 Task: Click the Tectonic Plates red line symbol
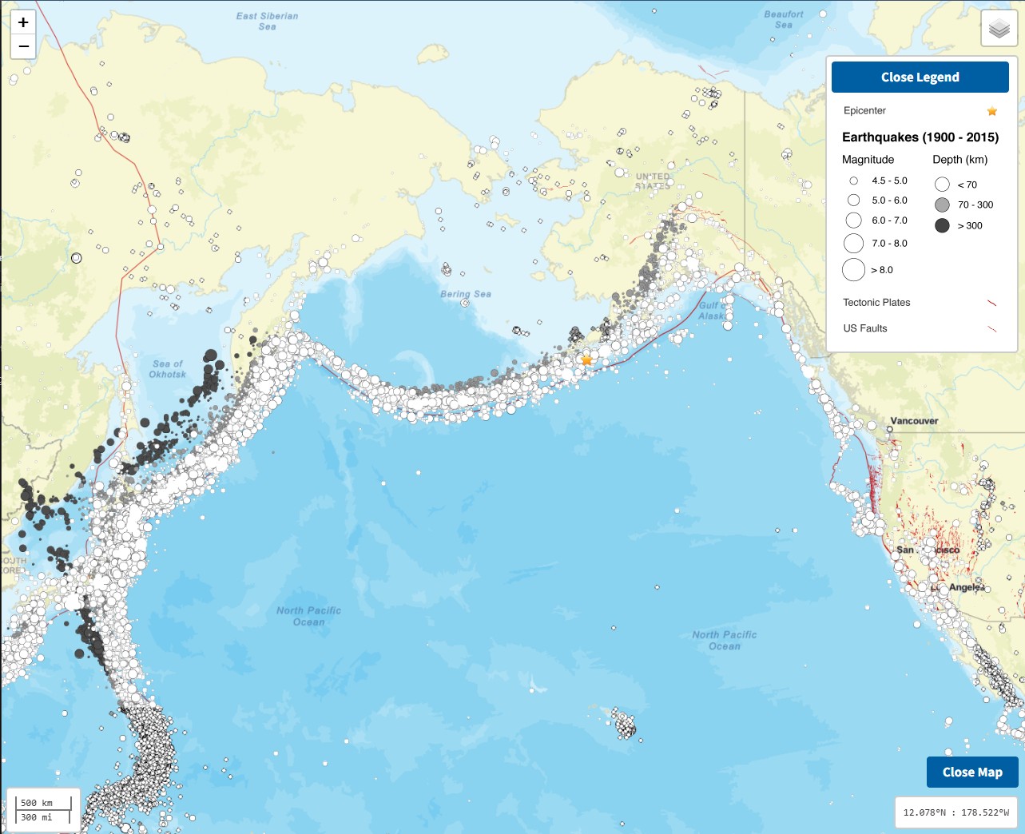991,303
